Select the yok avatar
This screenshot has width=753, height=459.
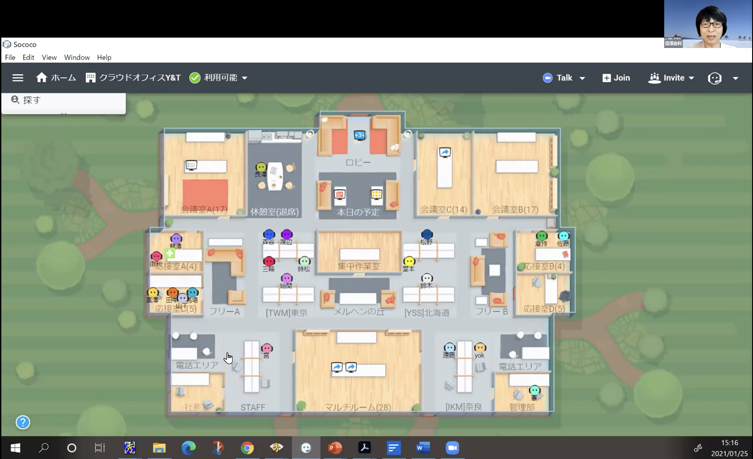point(480,347)
